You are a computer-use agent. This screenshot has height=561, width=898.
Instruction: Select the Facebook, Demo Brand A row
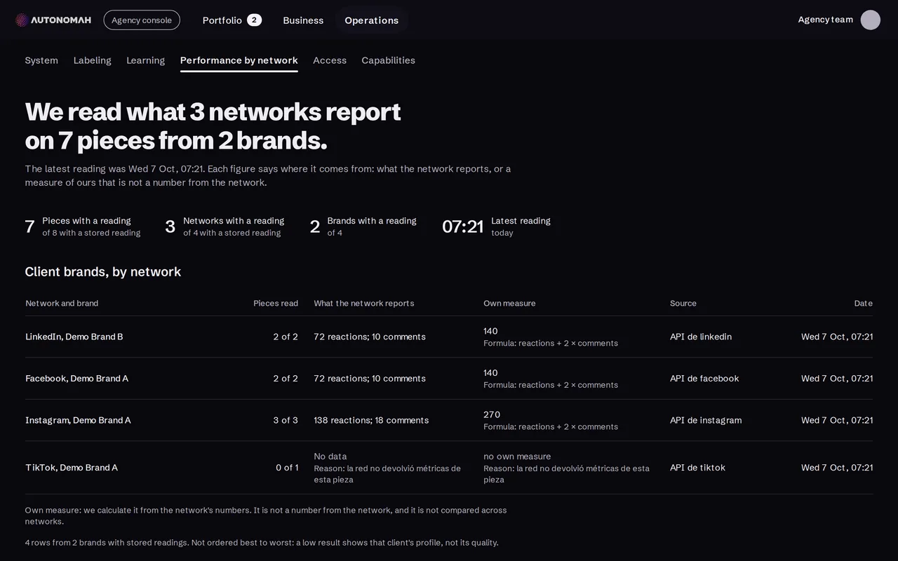click(x=449, y=379)
